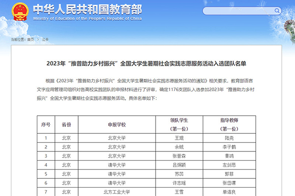Click student name 许志瑶 in row 6
Viewport: 295px width, 196px height.
click(179, 182)
